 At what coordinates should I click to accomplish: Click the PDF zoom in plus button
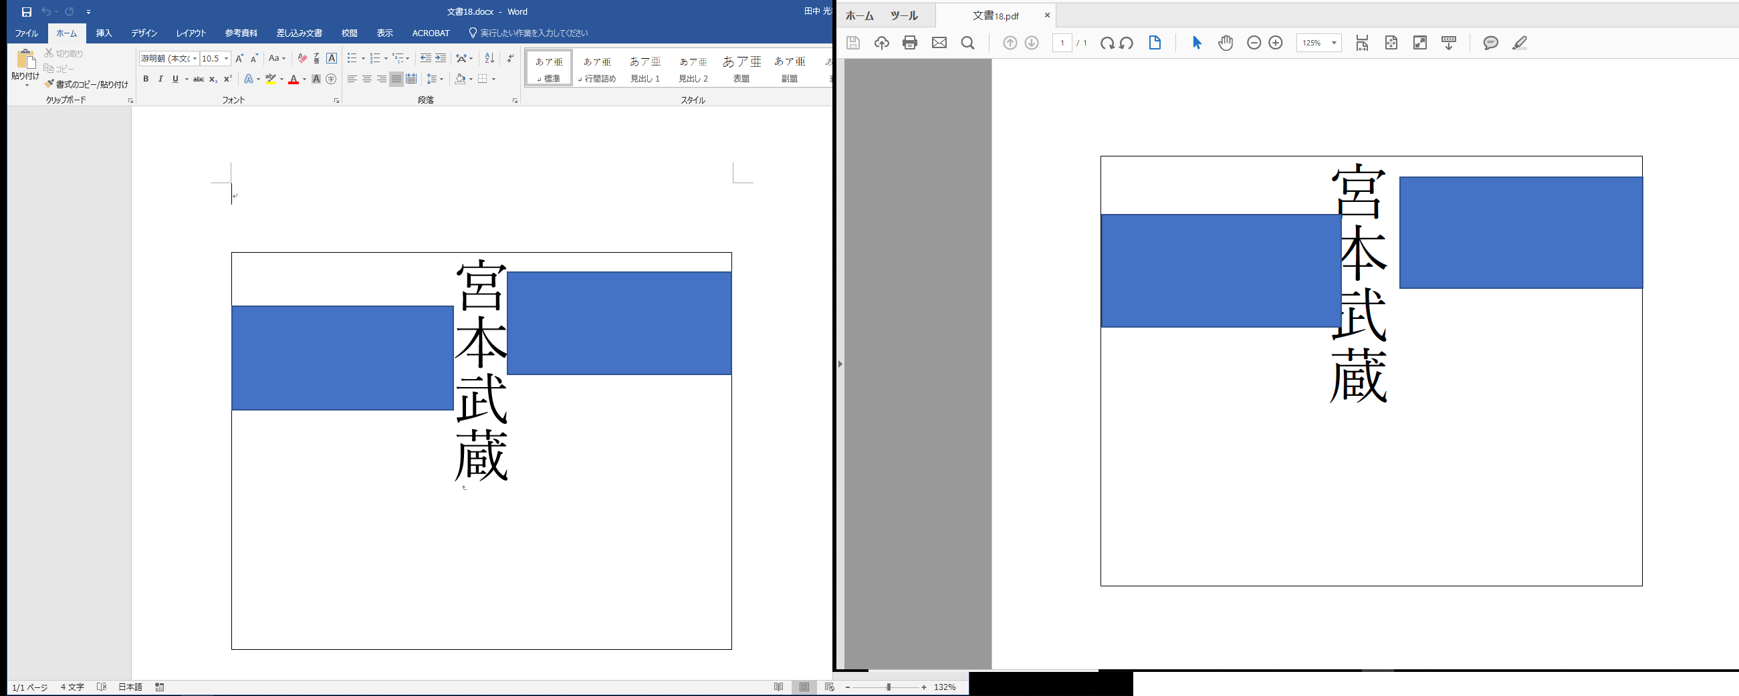pyautogui.click(x=1275, y=43)
